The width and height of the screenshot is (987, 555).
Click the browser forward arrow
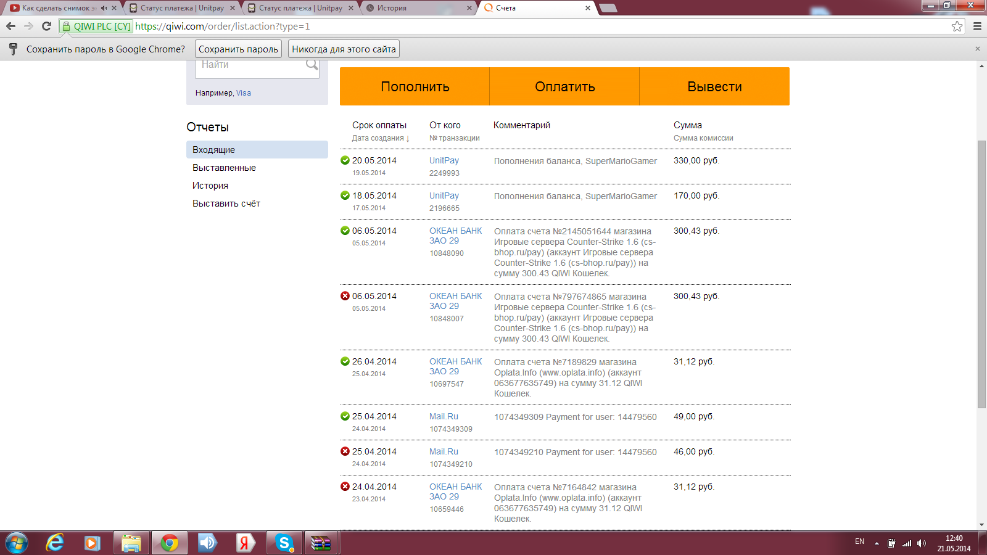point(28,26)
